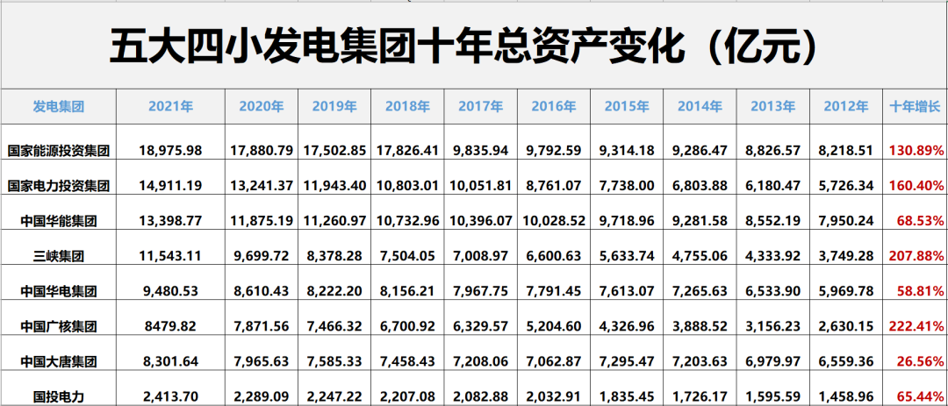Select the growth value 26.56%

[920, 361]
